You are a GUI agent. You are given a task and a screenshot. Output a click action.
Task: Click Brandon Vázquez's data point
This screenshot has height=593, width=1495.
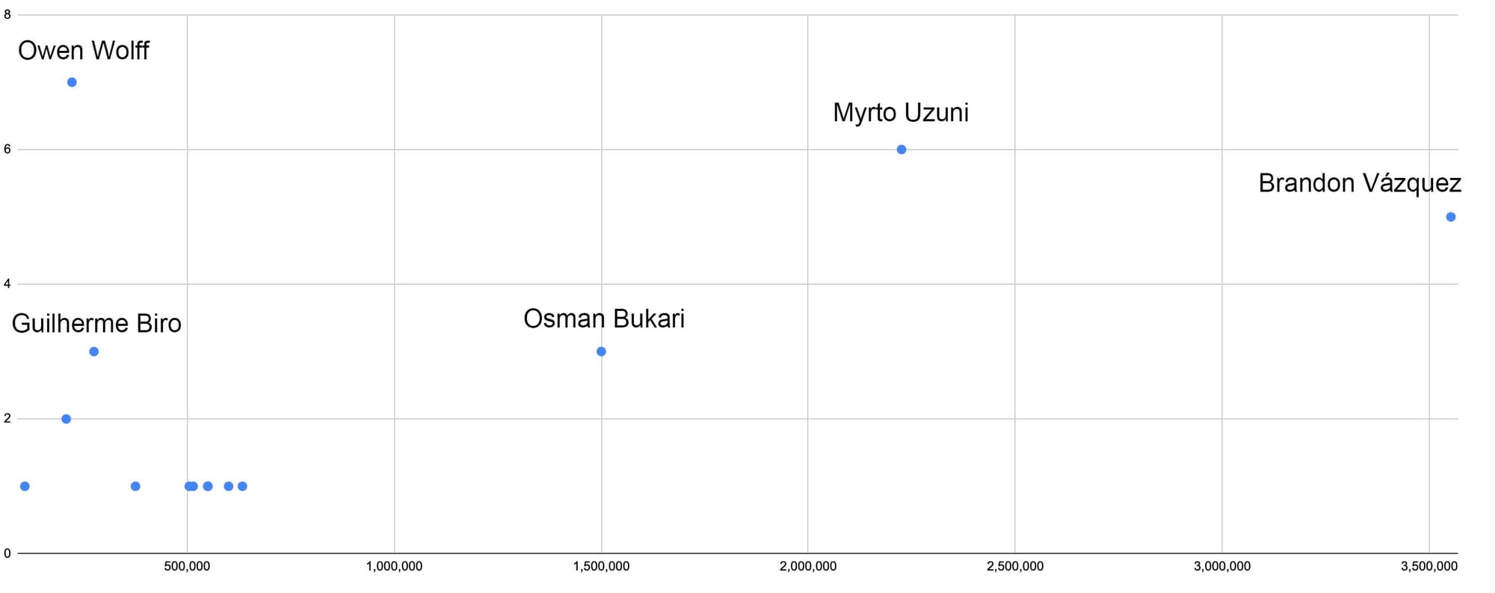tap(1451, 217)
